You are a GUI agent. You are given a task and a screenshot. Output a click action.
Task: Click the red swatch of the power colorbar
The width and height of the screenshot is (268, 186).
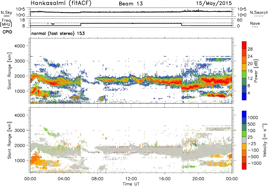click(x=244, y=45)
